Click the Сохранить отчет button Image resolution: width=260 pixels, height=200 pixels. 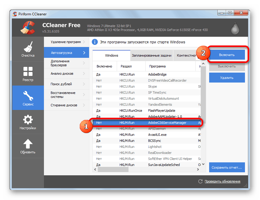(x=227, y=167)
